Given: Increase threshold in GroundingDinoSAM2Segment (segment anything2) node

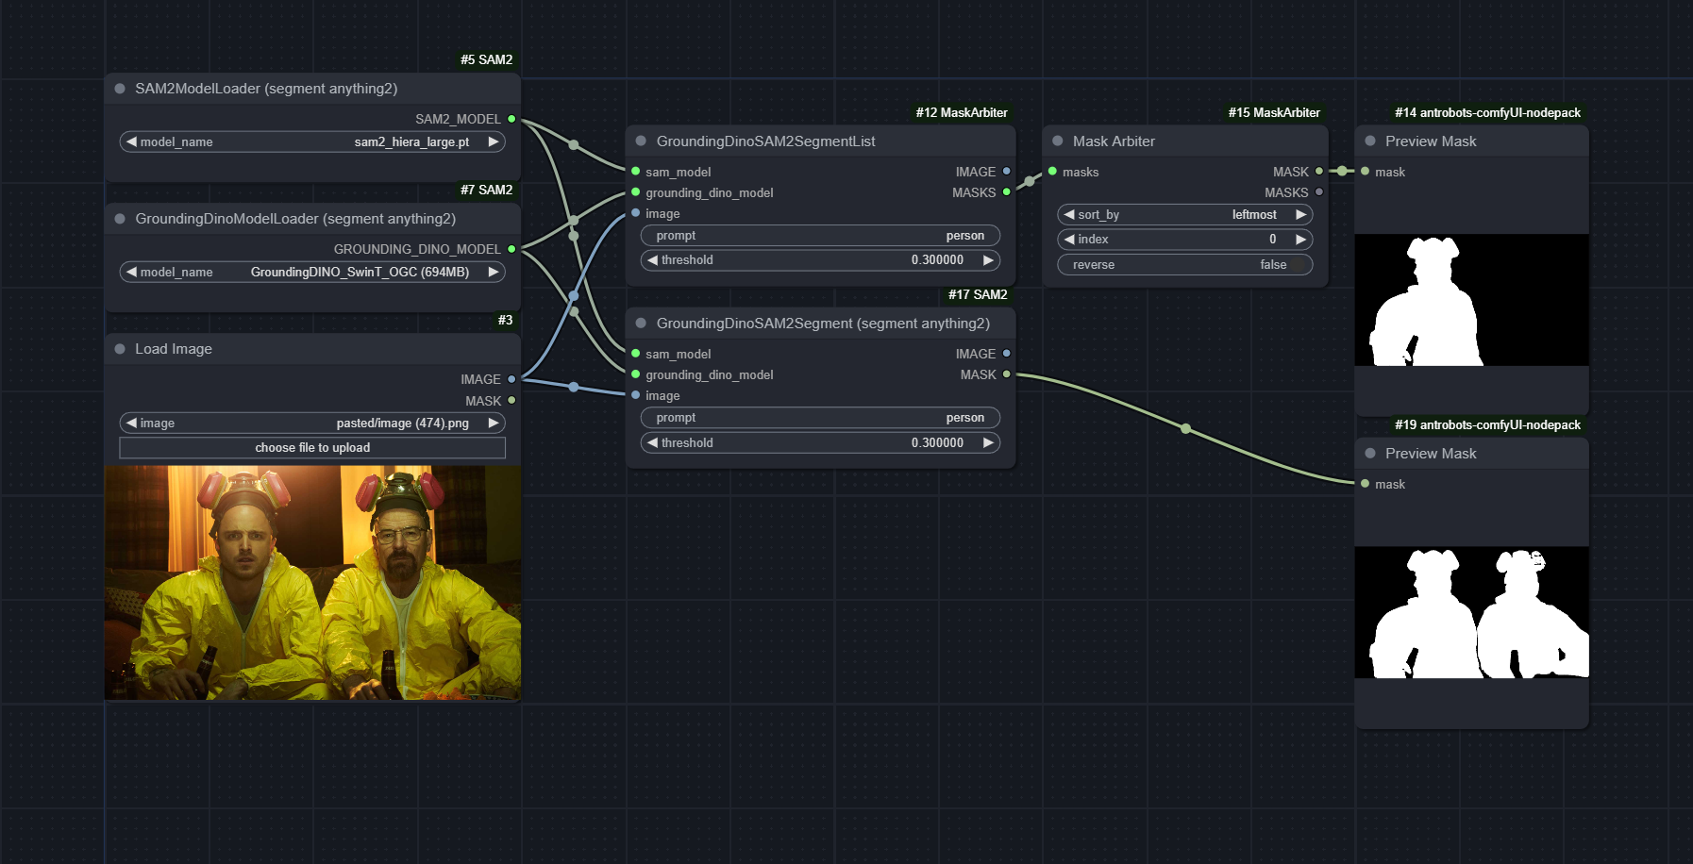Looking at the screenshot, I should [988, 442].
